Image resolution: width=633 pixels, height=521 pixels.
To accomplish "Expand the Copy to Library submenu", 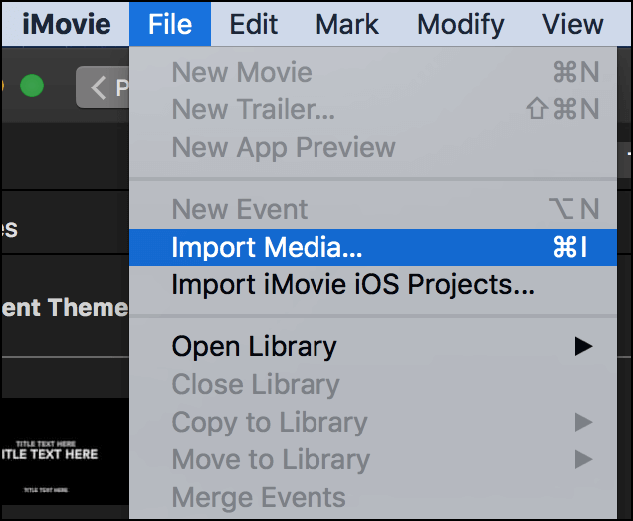I will pos(271,422).
